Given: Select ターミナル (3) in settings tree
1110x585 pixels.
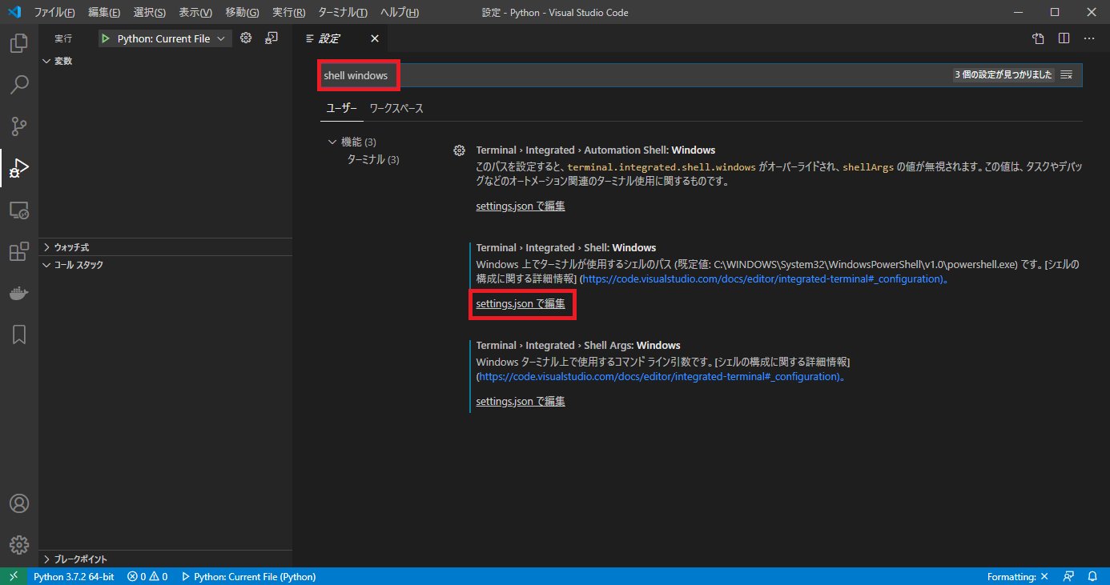Looking at the screenshot, I should pyautogui.click(x=372, y=159).
